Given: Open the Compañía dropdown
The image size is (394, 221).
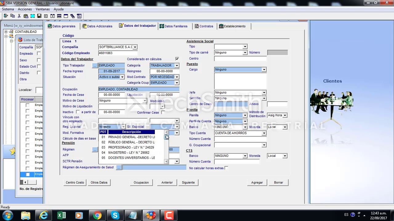Looking at the screenshot, I should pos(135,47).
